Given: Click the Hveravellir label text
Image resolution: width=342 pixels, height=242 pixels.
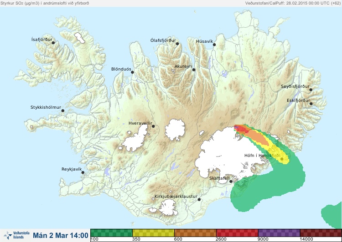Looking at the screenshot, I should 140,123.
